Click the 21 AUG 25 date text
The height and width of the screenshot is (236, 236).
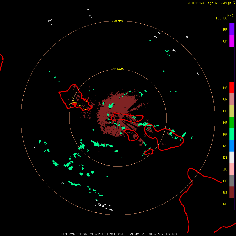coord(152,234)
